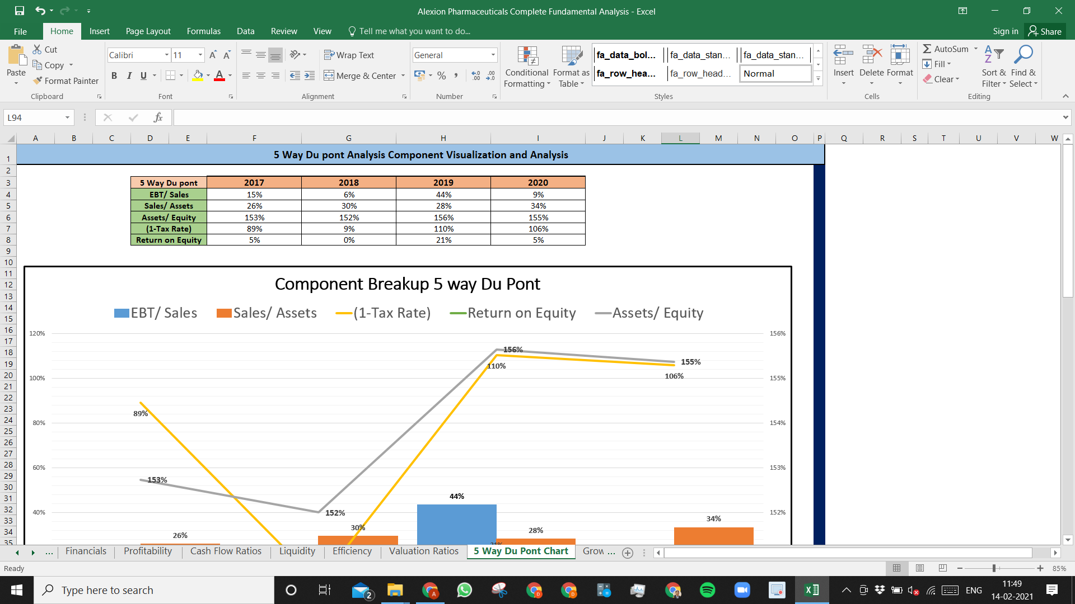Click the Delete cells icon

pos(872,55)
